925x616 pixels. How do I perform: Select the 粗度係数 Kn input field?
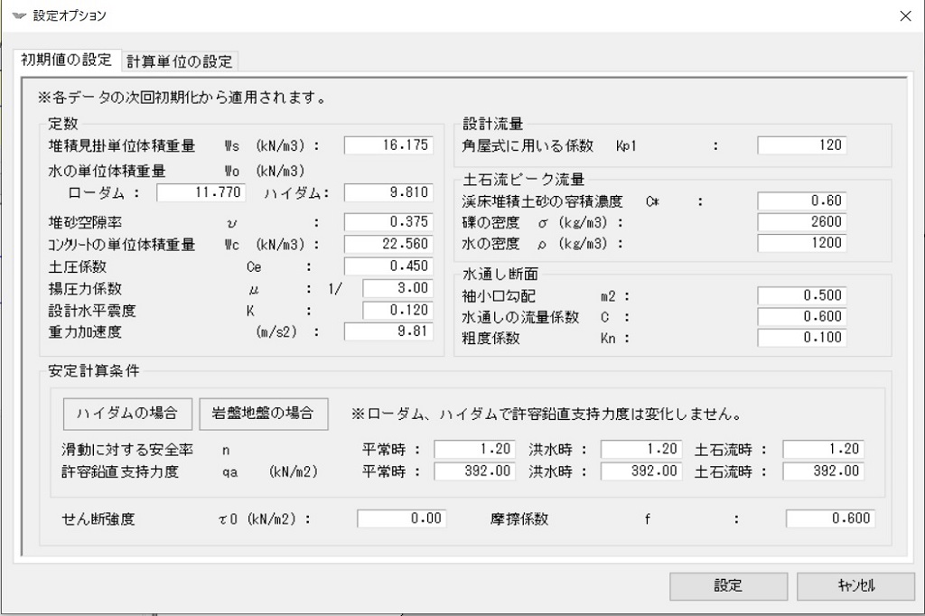click(x=801, y=338)
